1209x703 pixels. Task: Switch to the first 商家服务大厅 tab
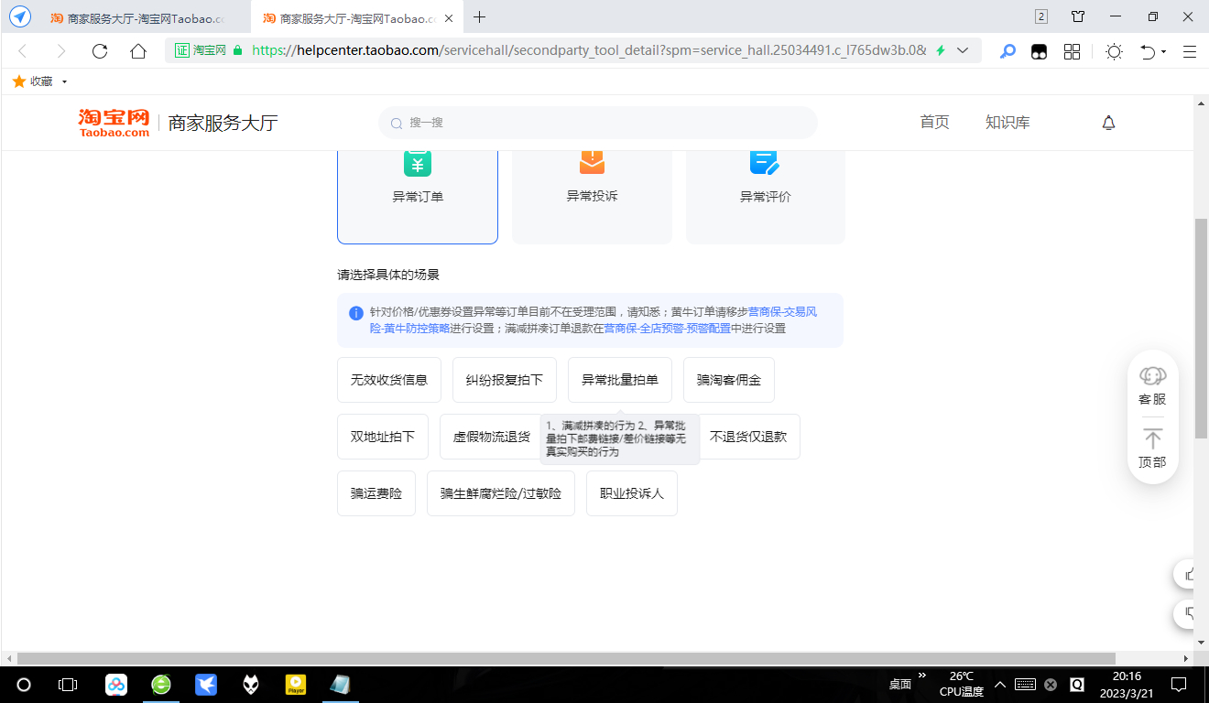pyautogui.click(x=136, y=17)
